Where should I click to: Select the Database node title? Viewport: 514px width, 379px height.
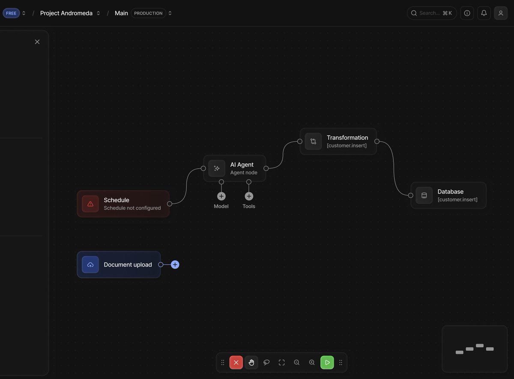tap(451, 192)
